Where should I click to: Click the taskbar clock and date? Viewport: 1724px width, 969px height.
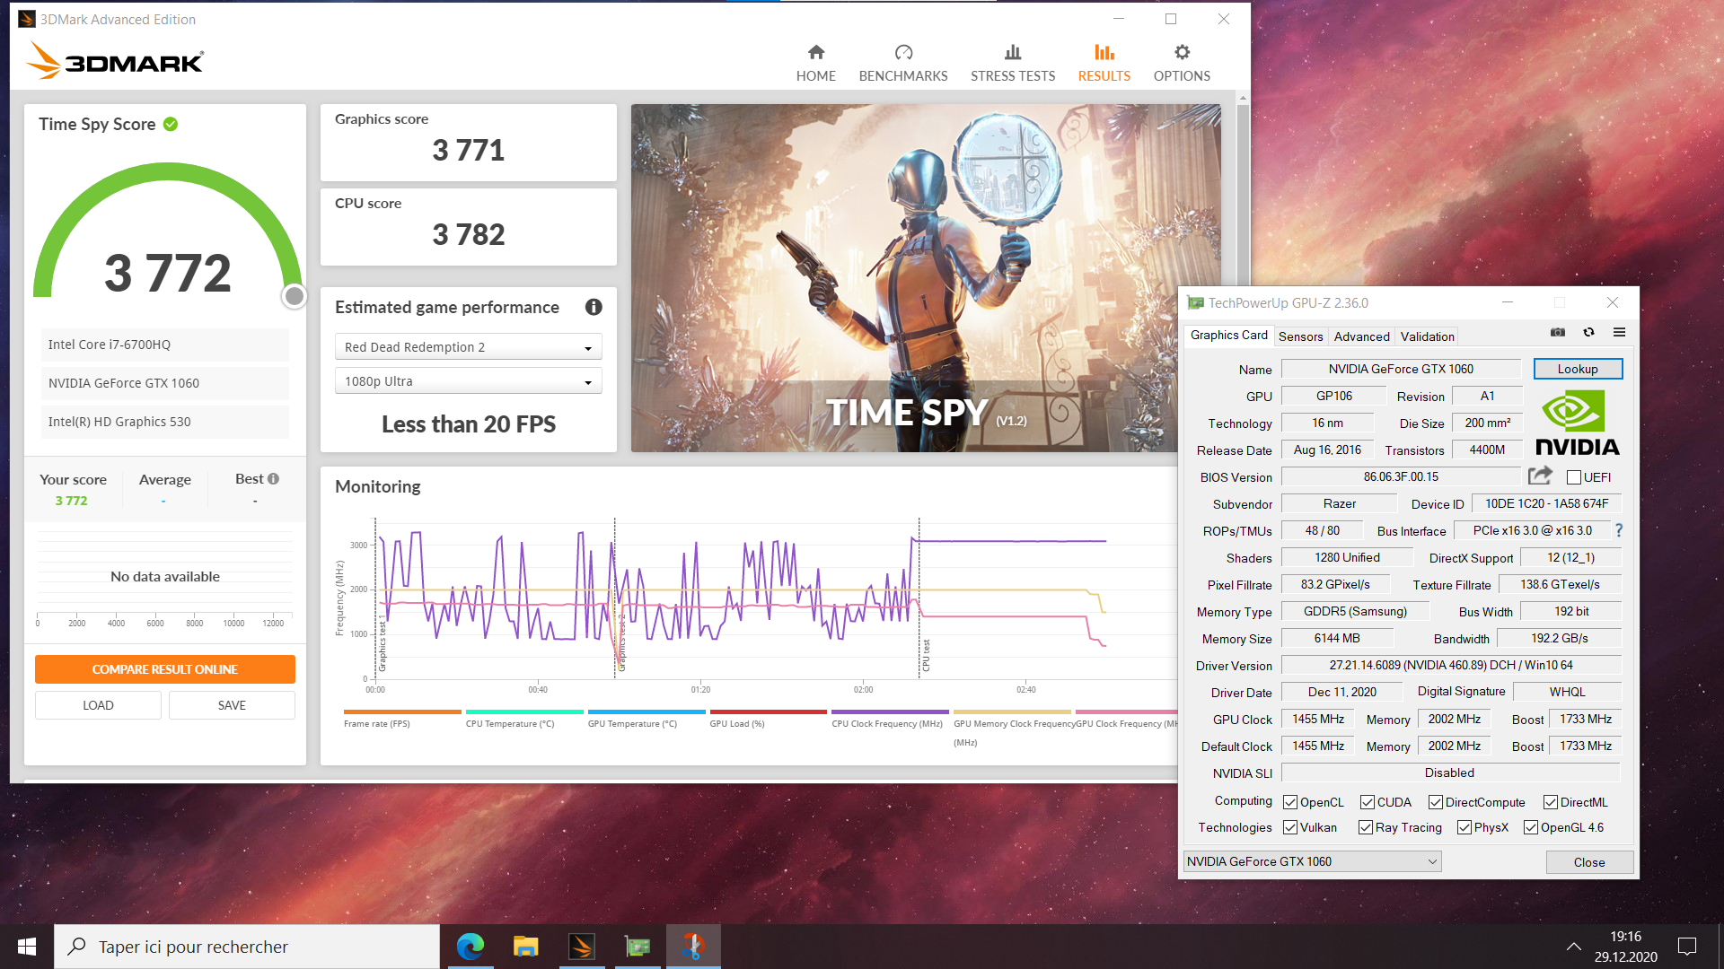point(1625,947)
